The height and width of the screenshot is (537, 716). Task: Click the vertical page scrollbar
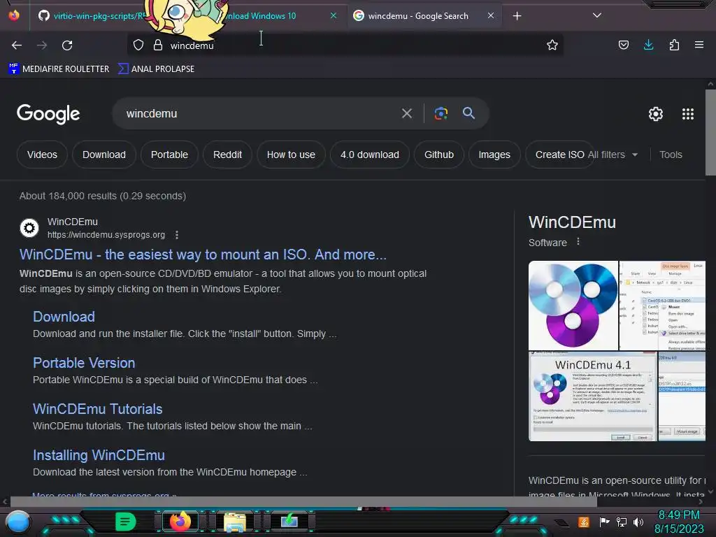(710, 132)
